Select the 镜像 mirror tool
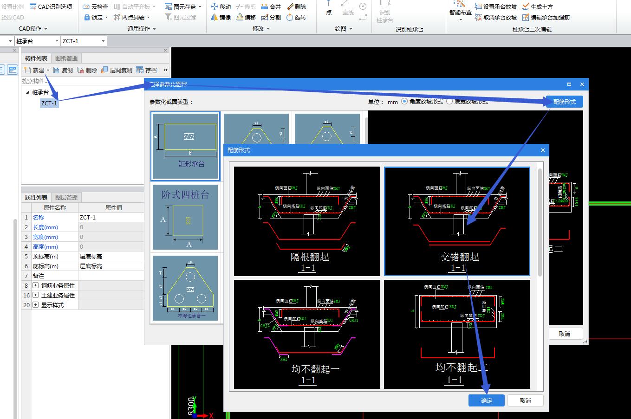This screenshot has width=631, height=419. 221,17
